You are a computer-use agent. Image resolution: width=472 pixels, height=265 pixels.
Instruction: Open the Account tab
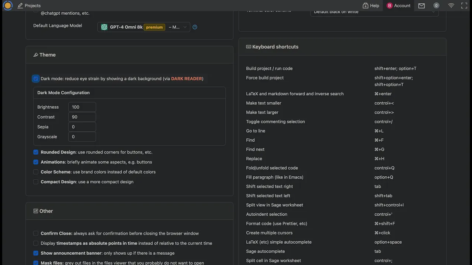(x=399, y=6)
